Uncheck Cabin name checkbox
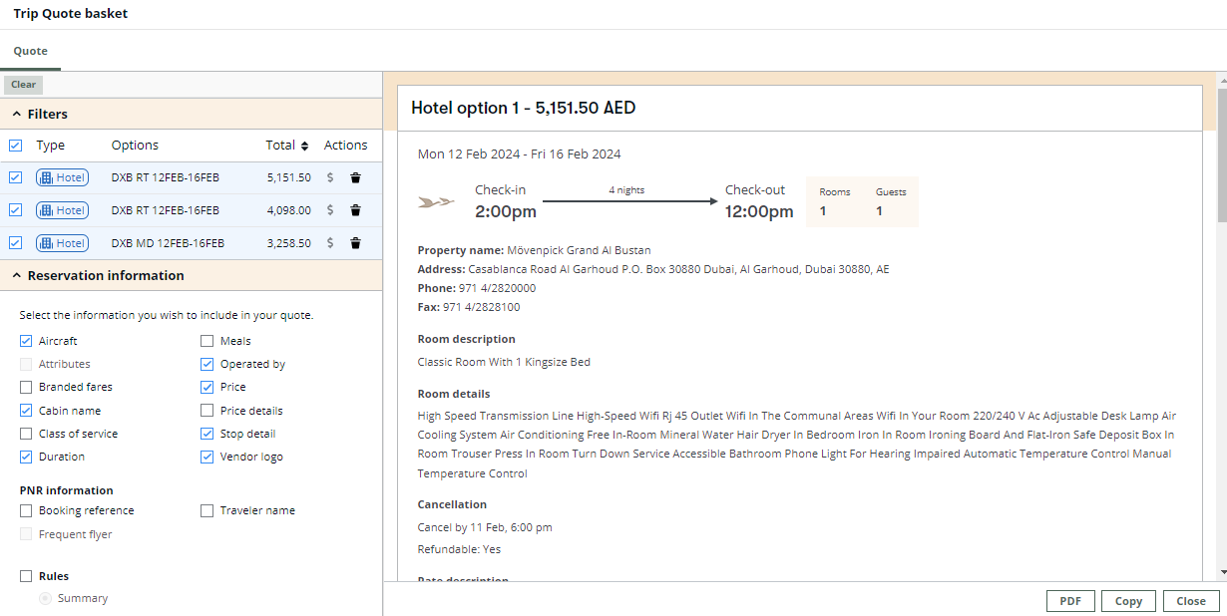Image resolution: width=1227 pixels, height=616 pixels. click(26, 411)
